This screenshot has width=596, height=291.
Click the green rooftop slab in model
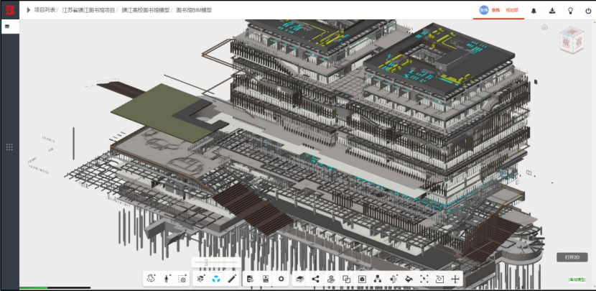point(162,112)
